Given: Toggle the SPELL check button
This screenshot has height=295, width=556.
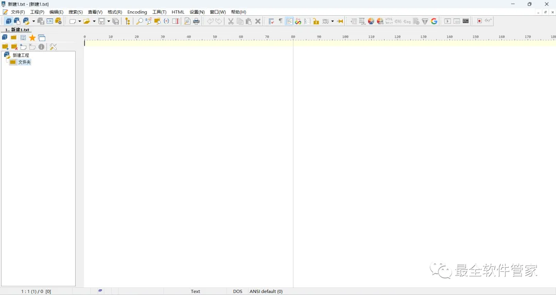Looking at the screenshot, I should (x=325, y=21).
